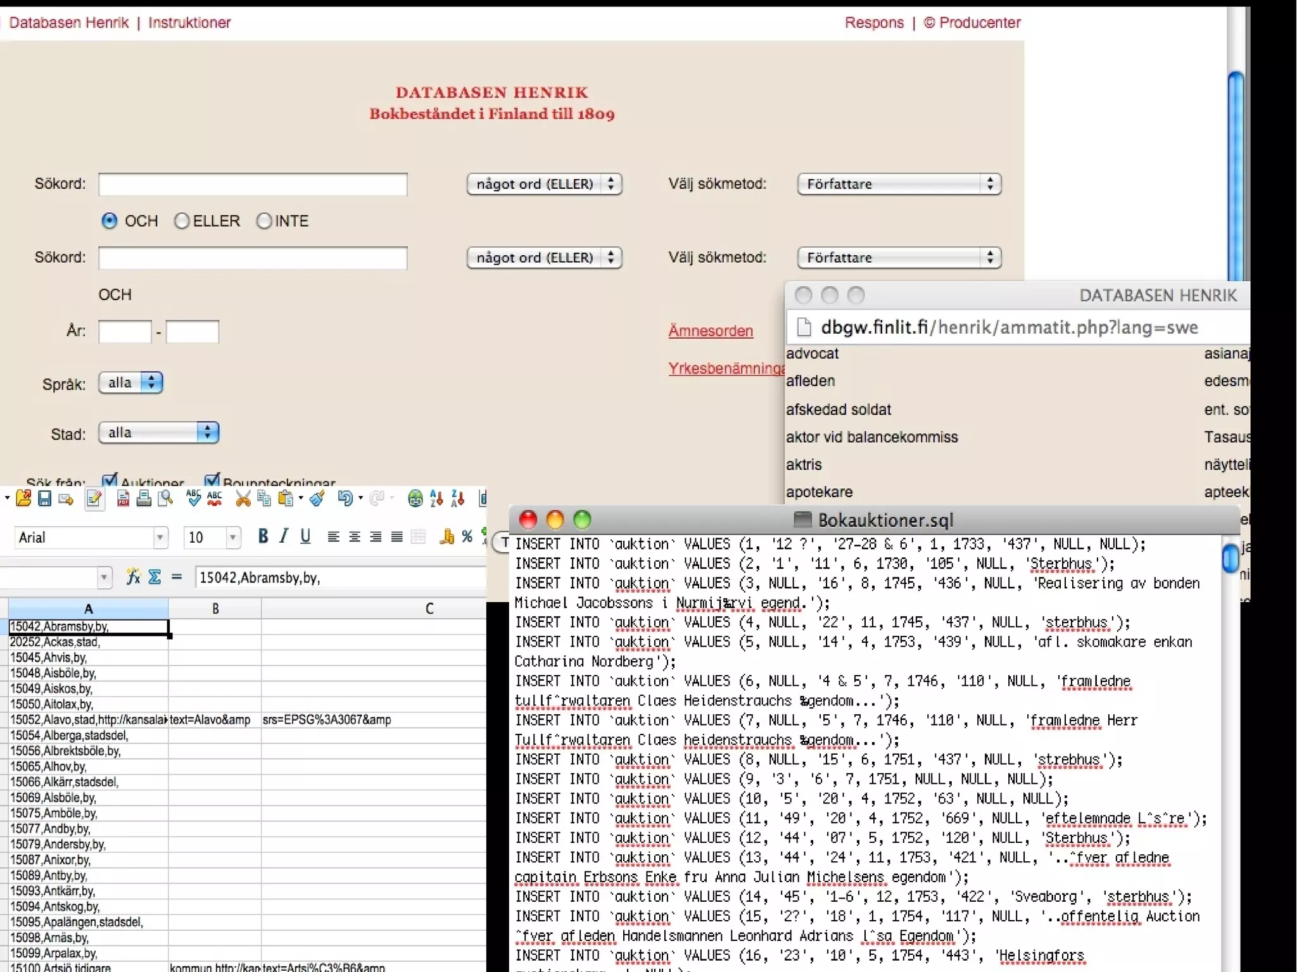Export directly as PDF
1297x972 pixels.
pyautogui.click(x=123, y=499)
